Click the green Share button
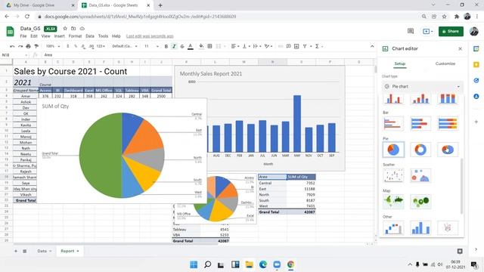 point(451,31)
